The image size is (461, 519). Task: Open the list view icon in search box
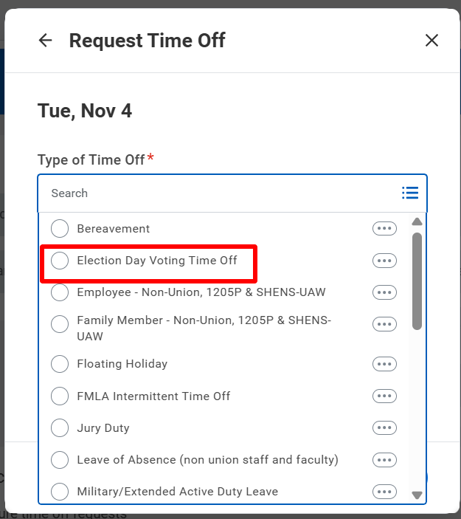410,193
